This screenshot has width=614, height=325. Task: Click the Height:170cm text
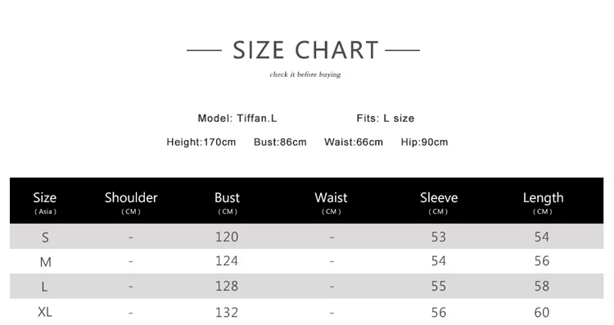(x=201, y=142)
